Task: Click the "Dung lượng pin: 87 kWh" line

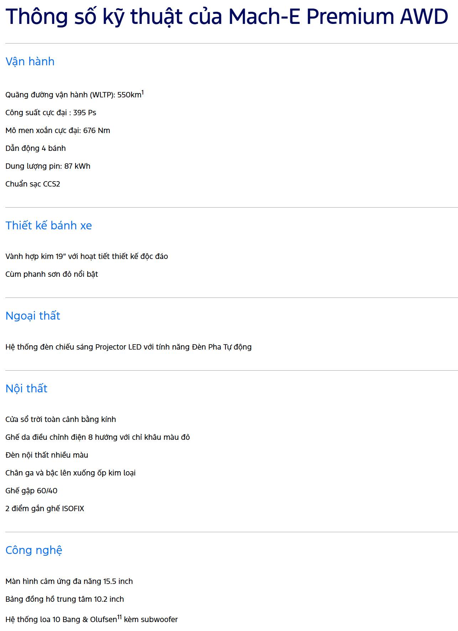Action: pos(48,166)
